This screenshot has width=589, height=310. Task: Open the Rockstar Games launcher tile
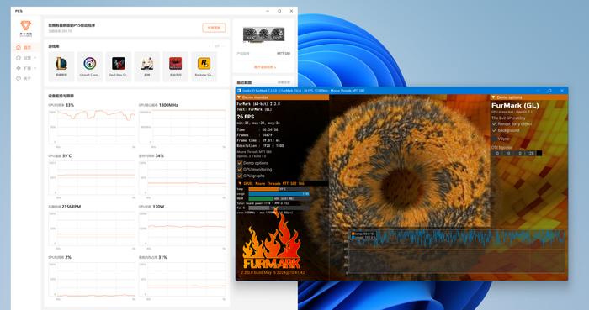[x=204, y=66]
